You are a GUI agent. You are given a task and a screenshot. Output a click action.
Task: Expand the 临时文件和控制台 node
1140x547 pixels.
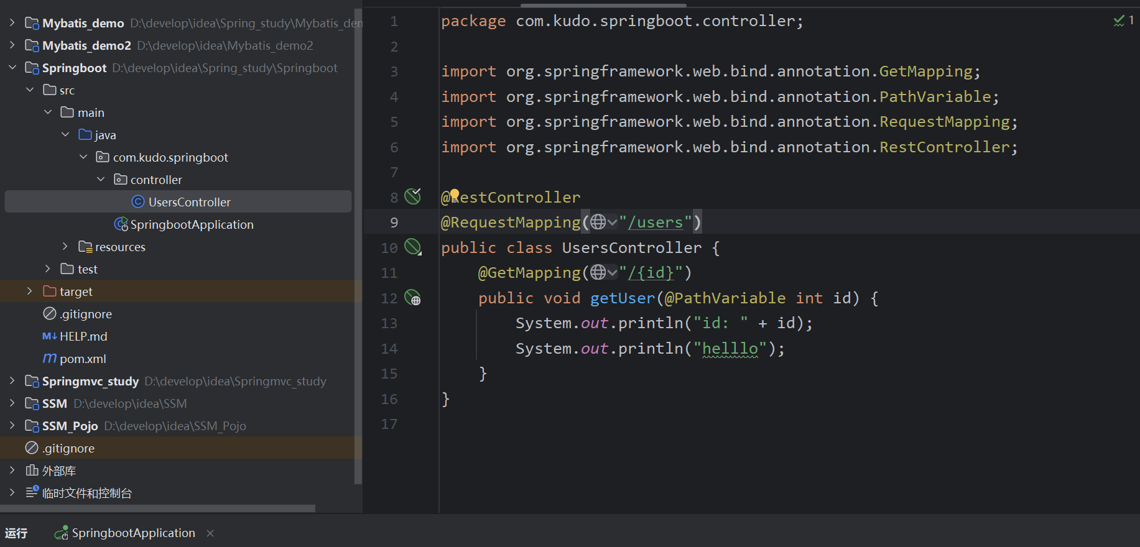(x=12, y=493)
